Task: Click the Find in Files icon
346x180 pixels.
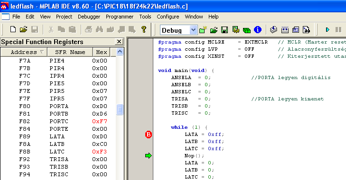Action: (110, 29)
